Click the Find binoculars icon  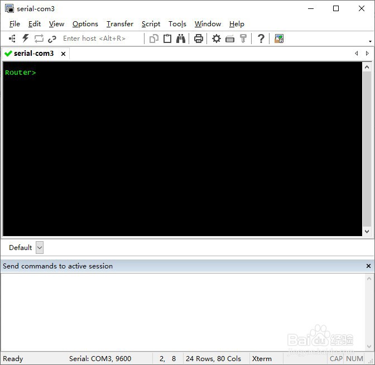click(181, 39)
